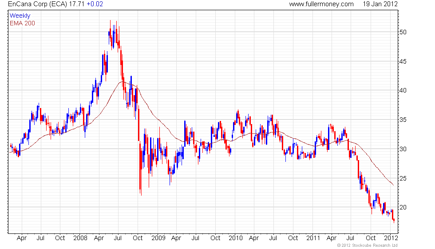Viewport: 435px width, 249px height.
Task: Click the end of the EMA 200 line
Action: [393, 185]
